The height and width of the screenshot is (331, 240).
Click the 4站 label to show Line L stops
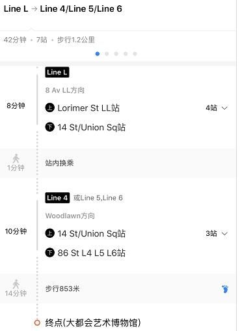coord(211,108)
